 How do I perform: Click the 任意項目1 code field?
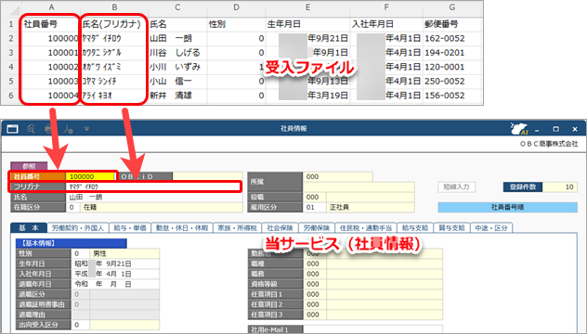coord(315,294)
